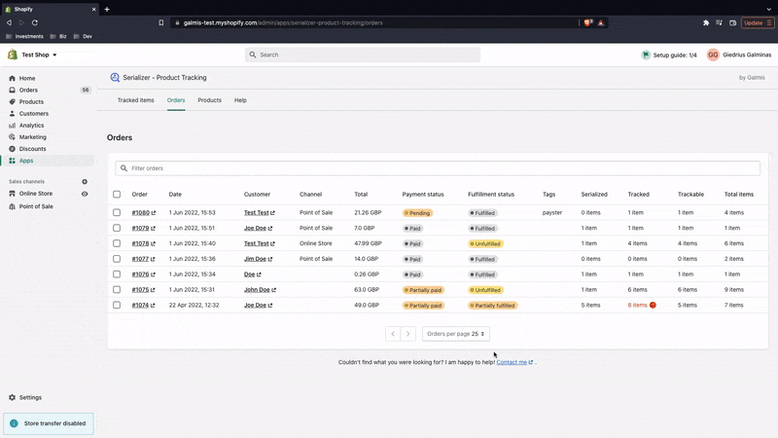The width and height of the screenshot is (778, 438).
Task: Open order #1078 link
Action: [x=141, y=243]
